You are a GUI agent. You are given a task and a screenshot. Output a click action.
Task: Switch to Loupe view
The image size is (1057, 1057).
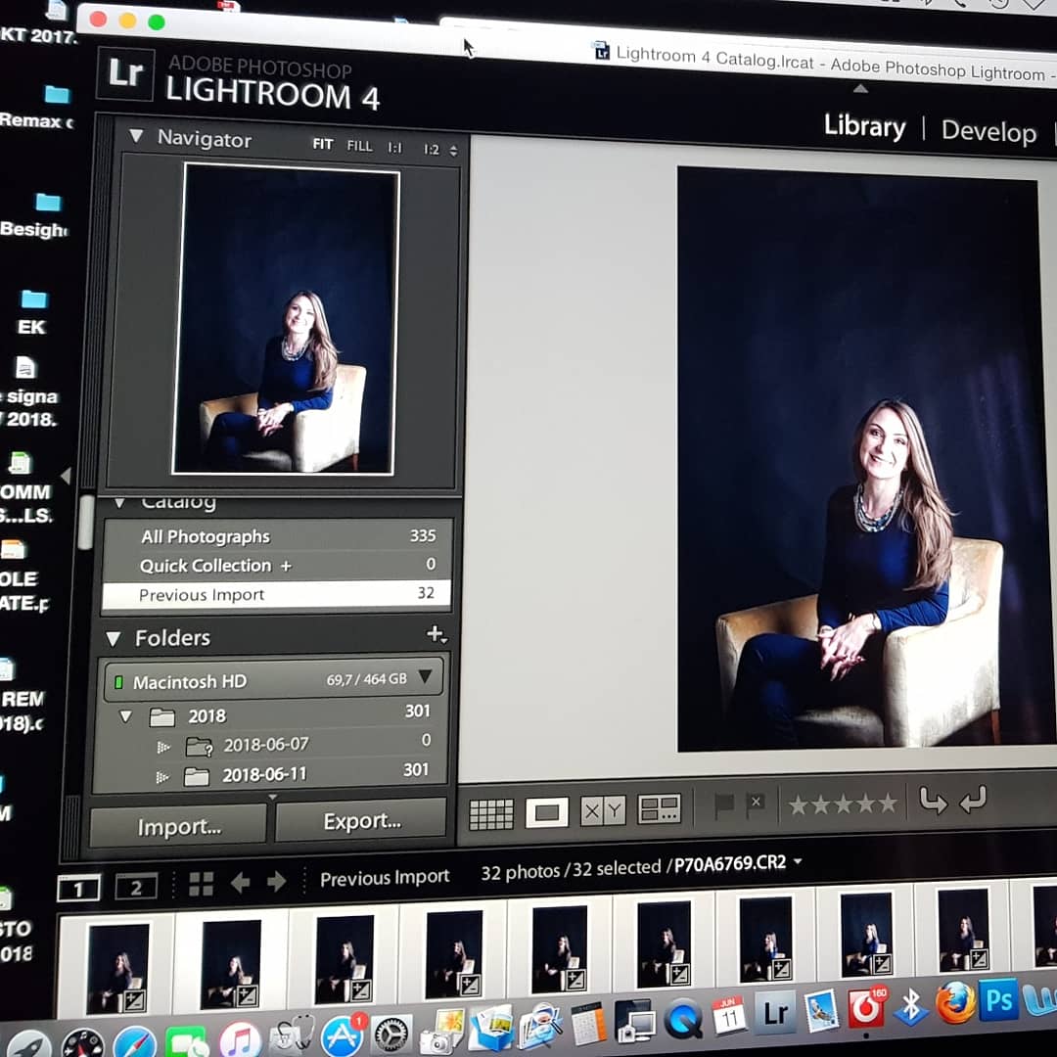click(547, 812)
